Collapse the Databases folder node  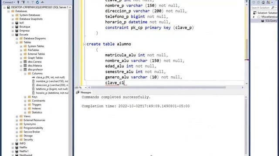point(9,11)
